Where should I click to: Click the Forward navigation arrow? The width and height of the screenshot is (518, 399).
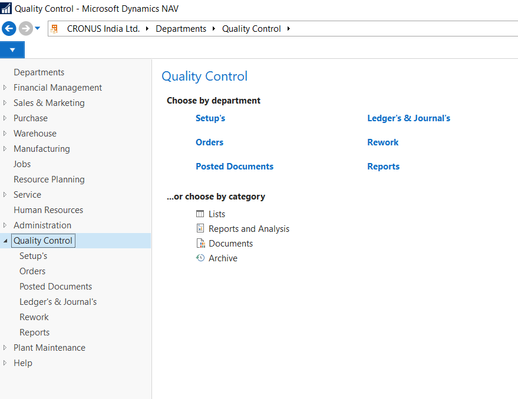26,28
